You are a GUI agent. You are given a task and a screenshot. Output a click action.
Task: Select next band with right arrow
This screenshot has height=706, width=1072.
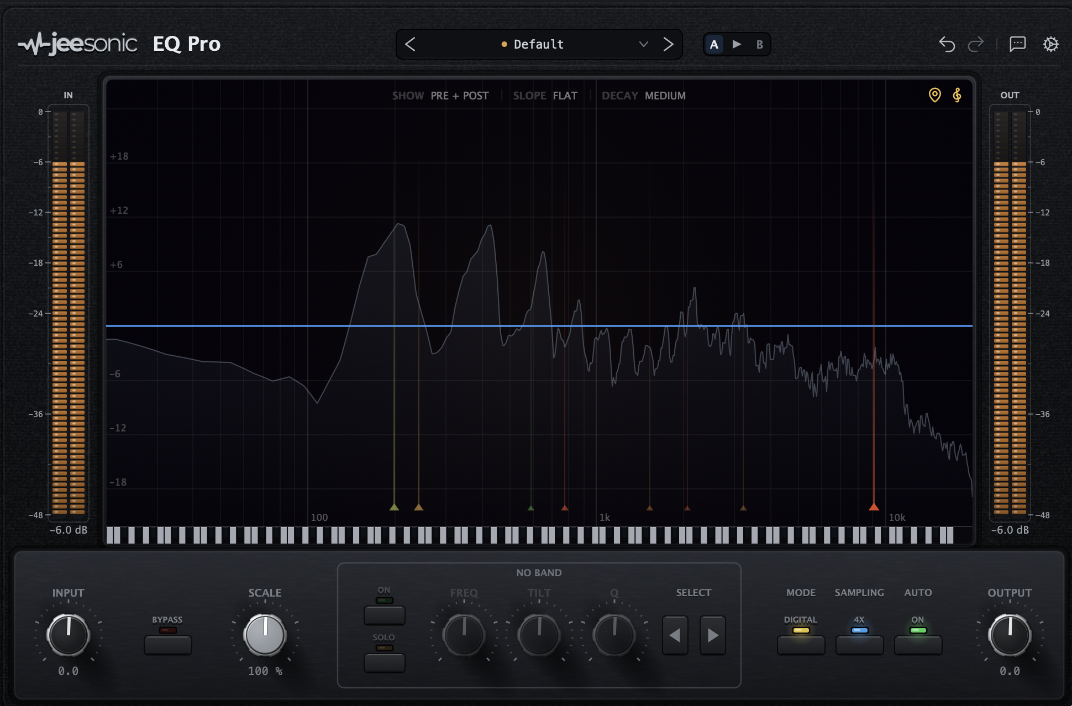(713, 635)
